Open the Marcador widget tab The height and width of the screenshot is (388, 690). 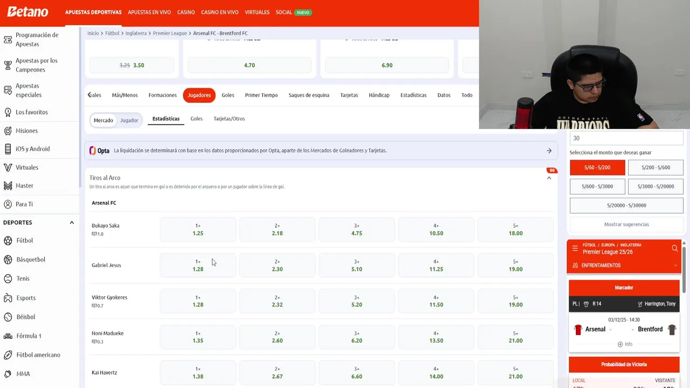pos(624,288)
